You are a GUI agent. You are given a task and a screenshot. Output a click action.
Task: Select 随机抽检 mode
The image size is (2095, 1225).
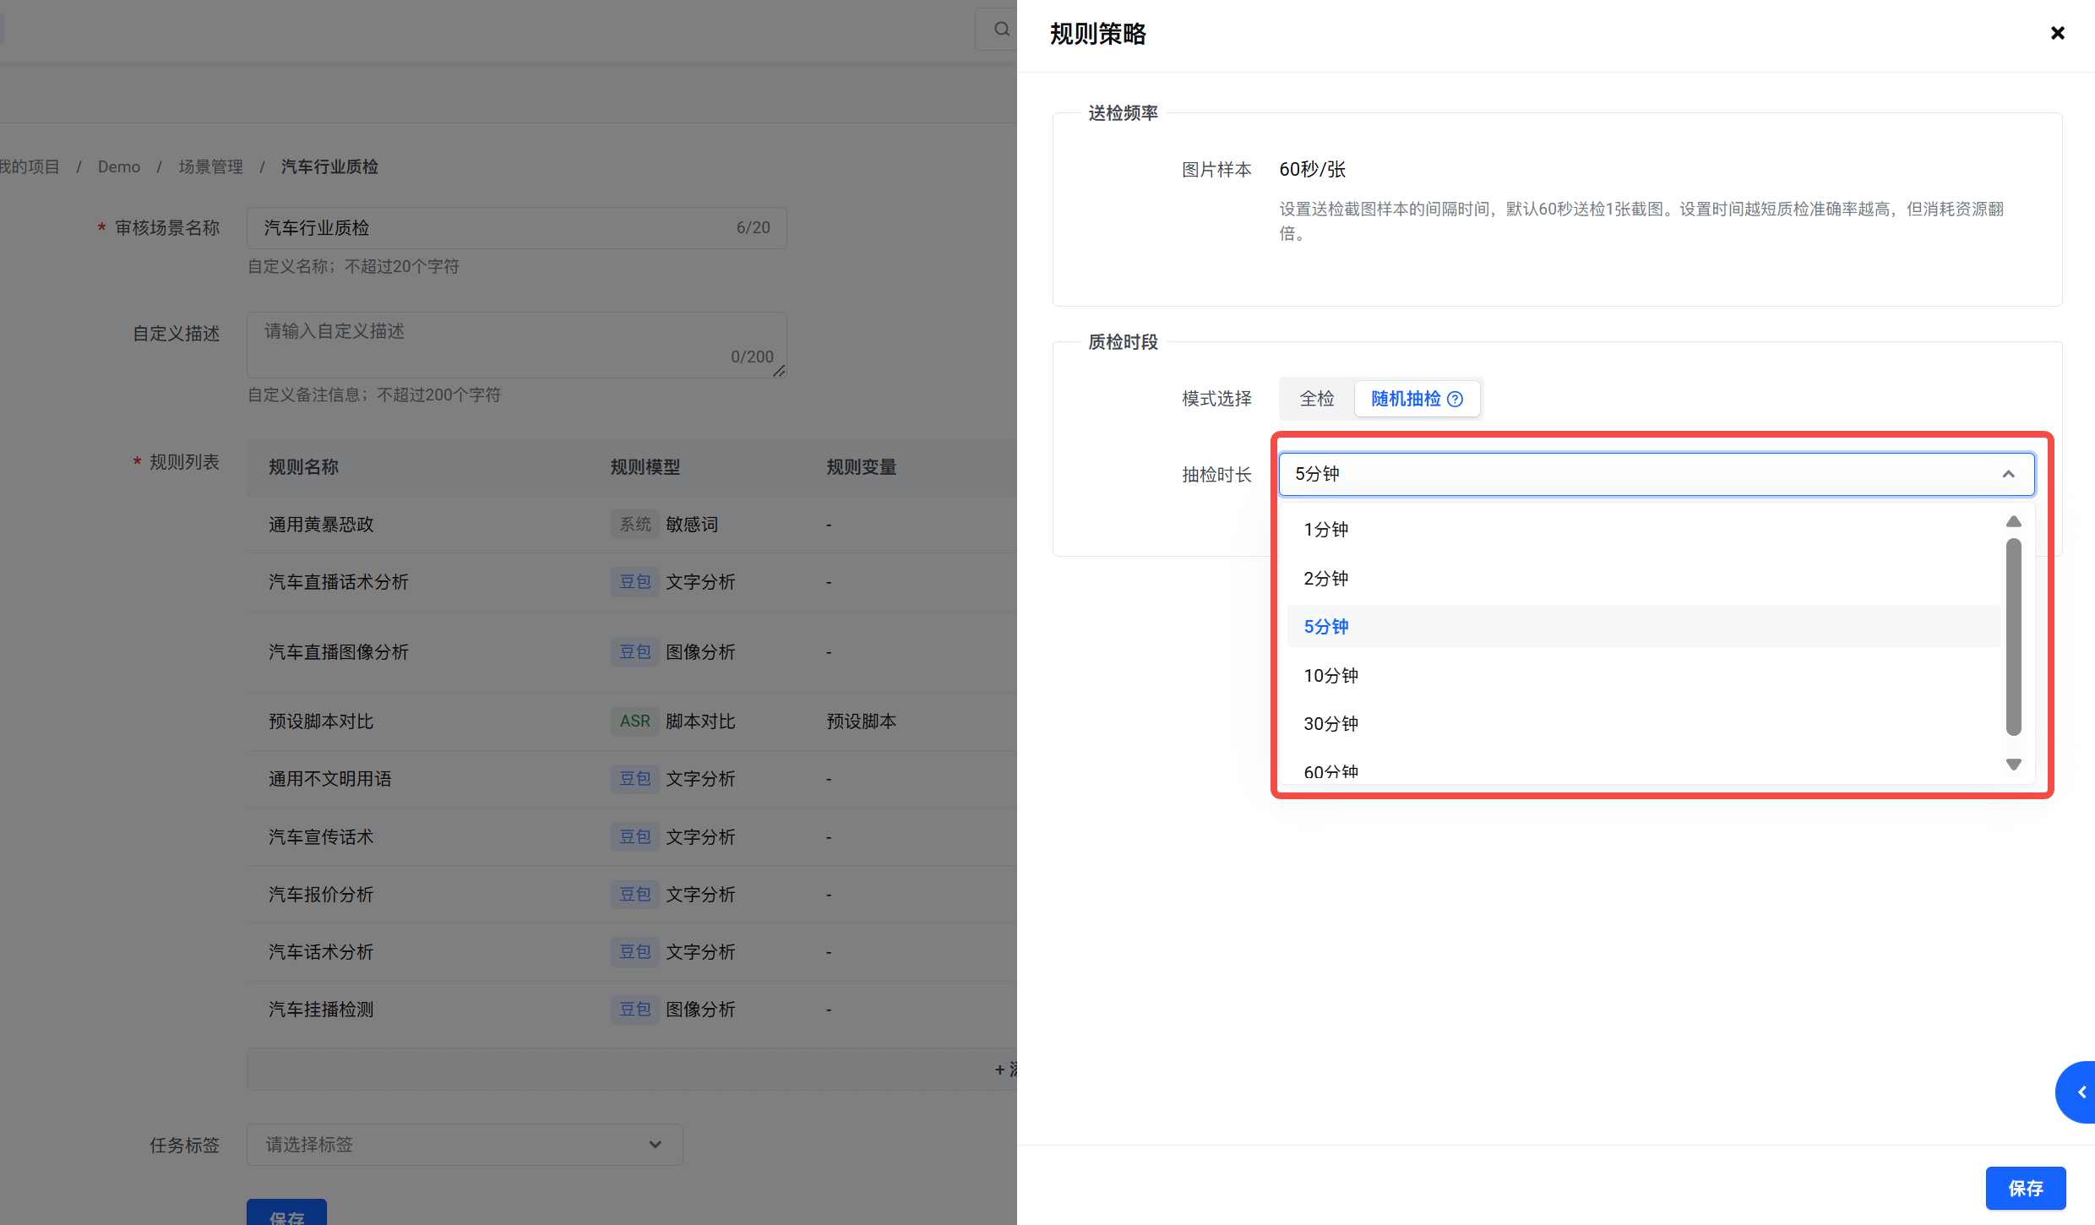point(1417,399)
